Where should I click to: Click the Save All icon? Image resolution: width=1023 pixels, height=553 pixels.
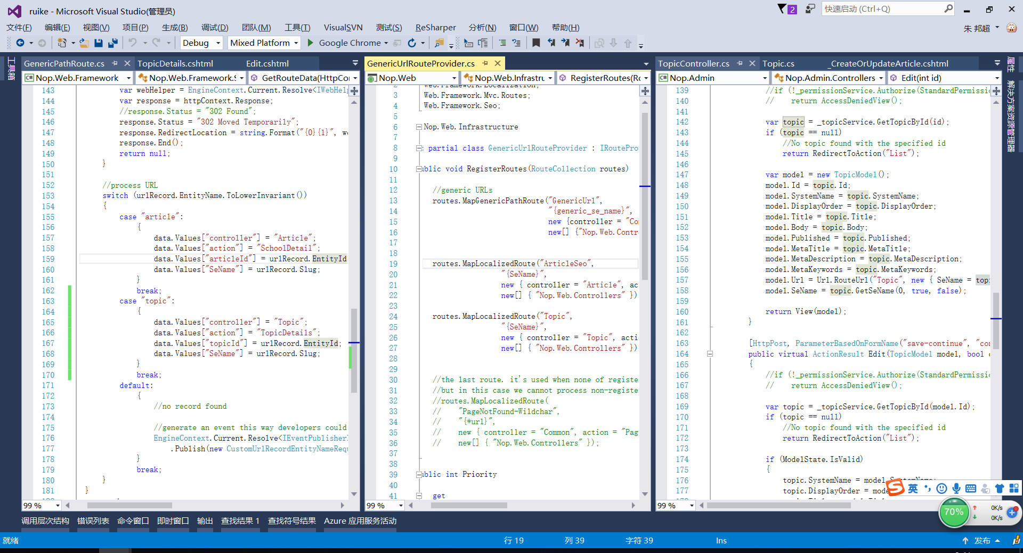[112, 43]
